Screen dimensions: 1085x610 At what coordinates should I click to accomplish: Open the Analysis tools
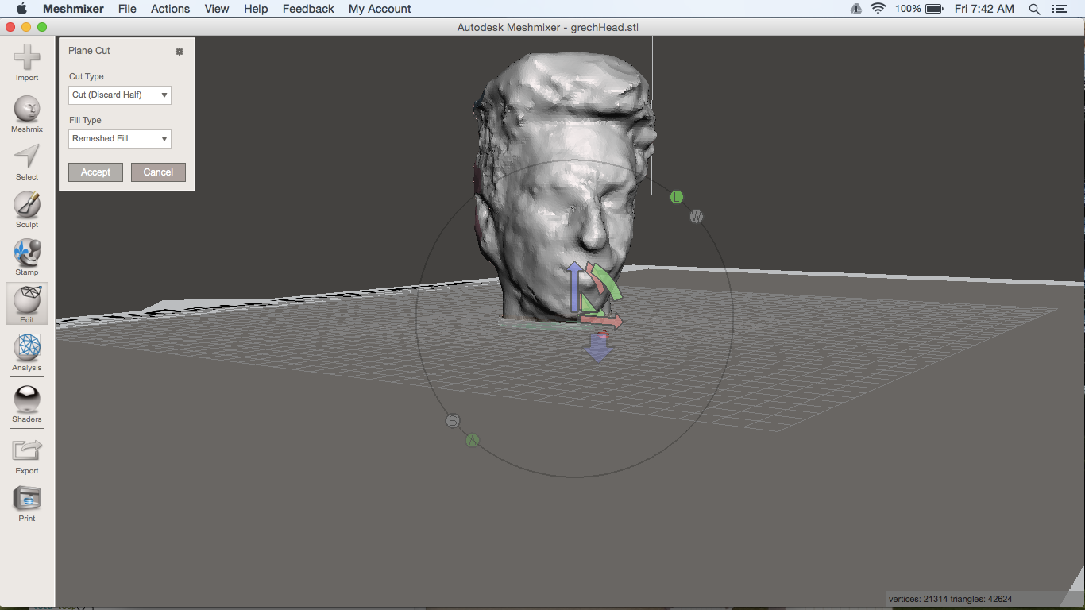point(27,352)
